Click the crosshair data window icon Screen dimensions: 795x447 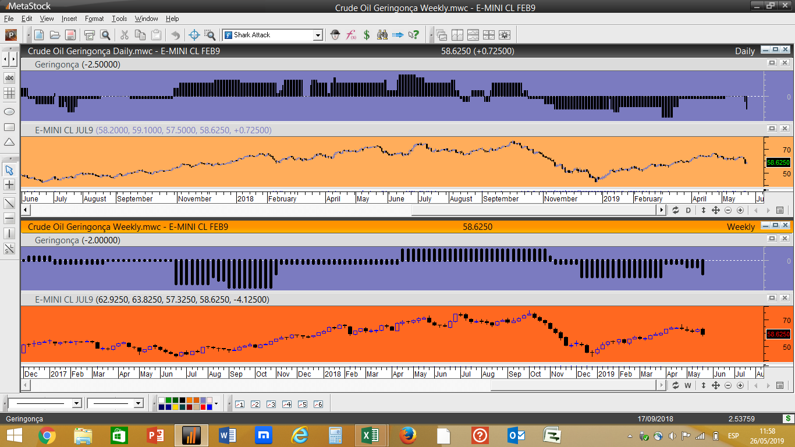pyautogui.click(x=194, y=35)
